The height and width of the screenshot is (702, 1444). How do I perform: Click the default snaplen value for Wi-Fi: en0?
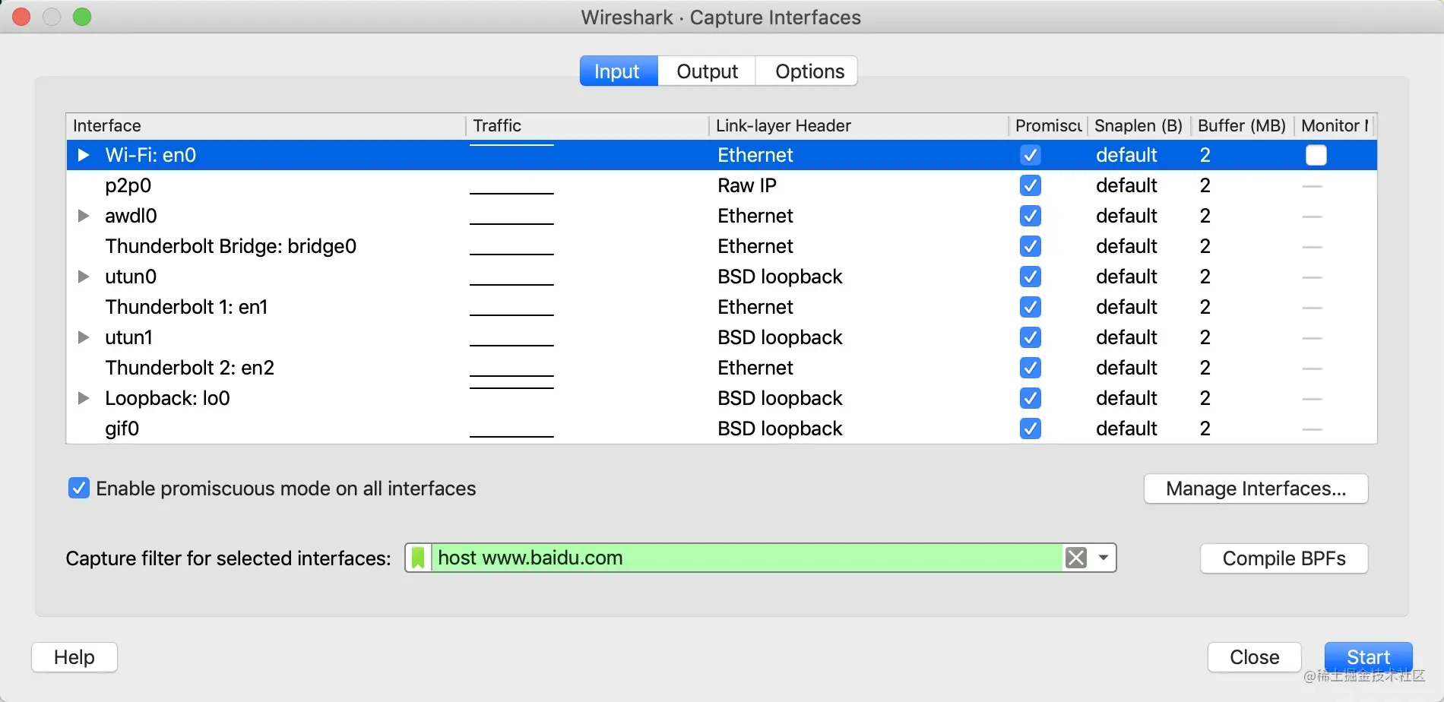click(x=1126, y=155)
